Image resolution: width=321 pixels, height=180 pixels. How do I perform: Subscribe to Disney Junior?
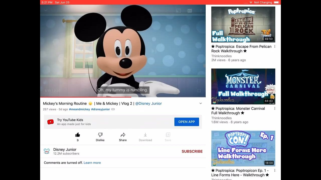(x=192, y=151)
